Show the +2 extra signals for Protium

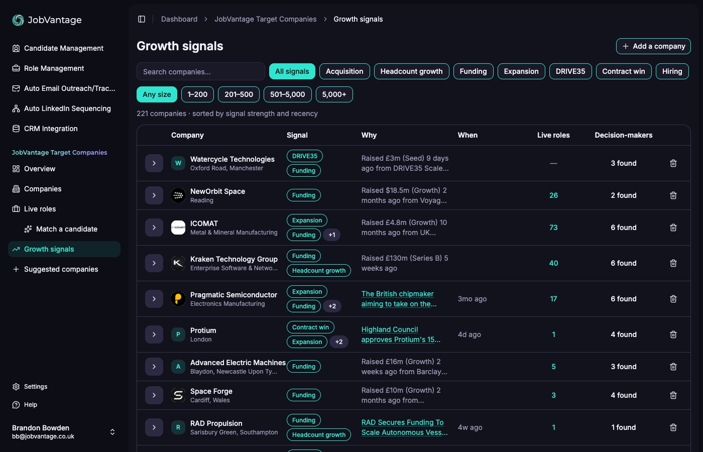(339, 342)
